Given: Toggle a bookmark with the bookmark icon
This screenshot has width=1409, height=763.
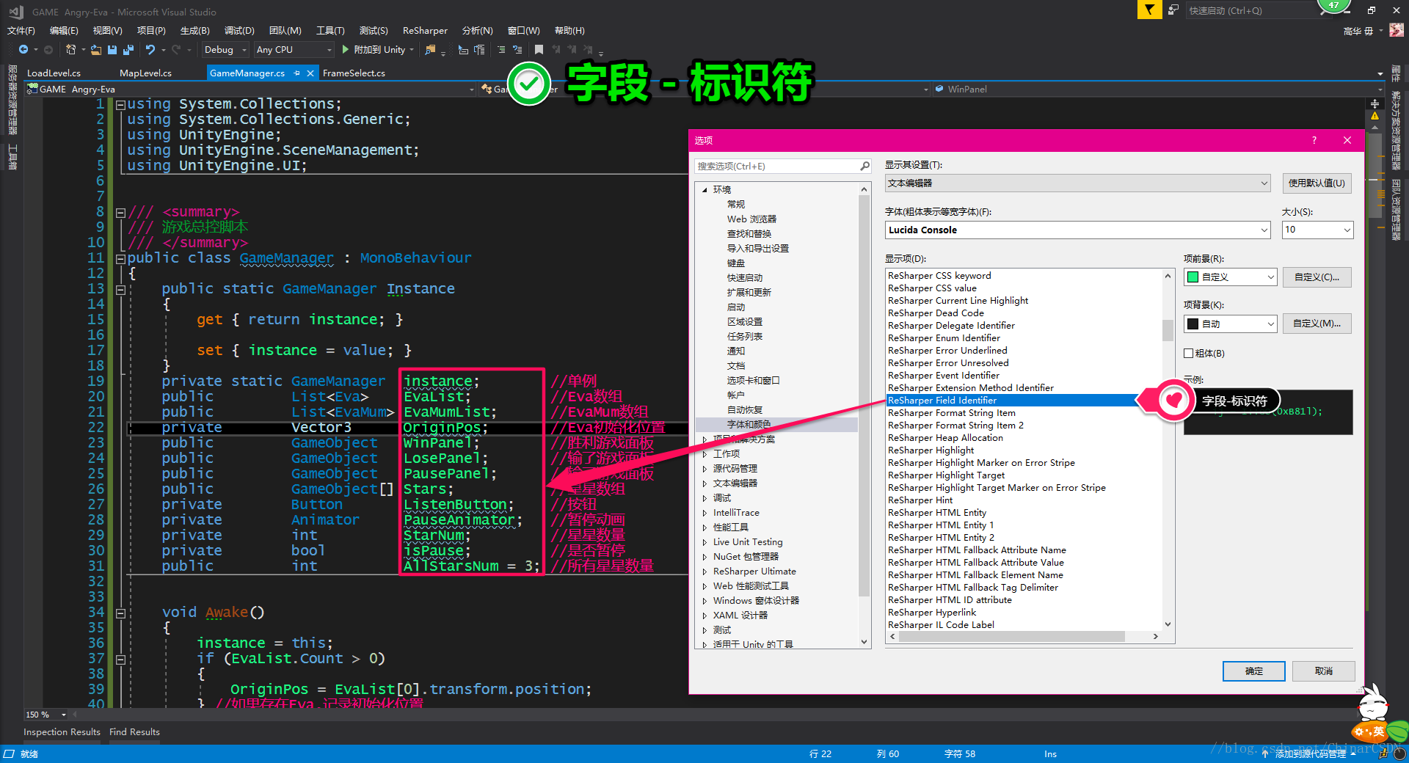Looking at the screenshot, I should click(x=539, y=49).
